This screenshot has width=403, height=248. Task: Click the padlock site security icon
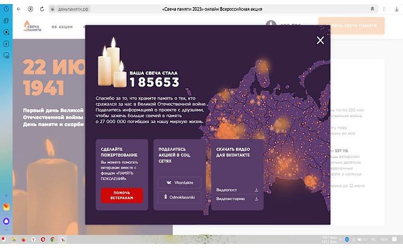pos(52,9)
